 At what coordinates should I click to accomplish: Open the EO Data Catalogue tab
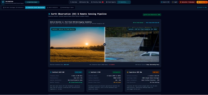click(x=13, y=7)
